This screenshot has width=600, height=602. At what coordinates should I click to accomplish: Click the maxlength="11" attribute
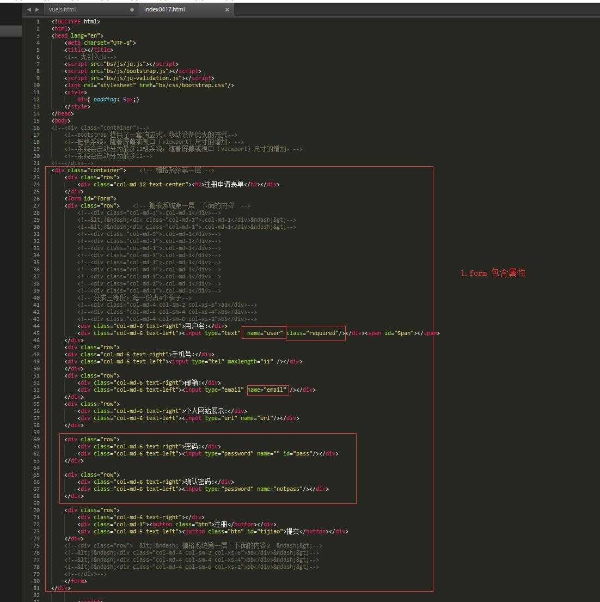[250, 361]
